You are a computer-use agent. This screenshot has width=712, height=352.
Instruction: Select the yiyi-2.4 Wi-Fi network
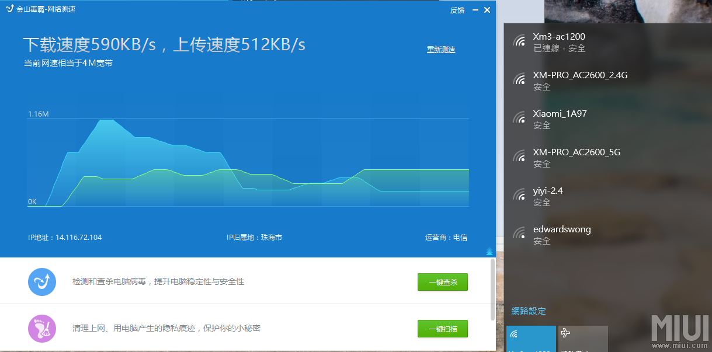(607, 196)
